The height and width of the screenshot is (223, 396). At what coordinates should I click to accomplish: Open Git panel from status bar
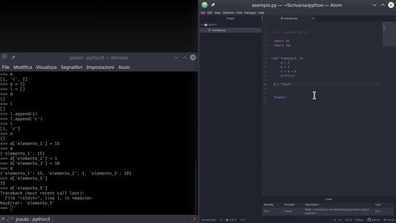pos(389,220)
